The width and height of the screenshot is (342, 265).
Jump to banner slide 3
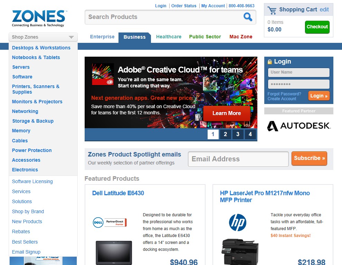(238, 134)
